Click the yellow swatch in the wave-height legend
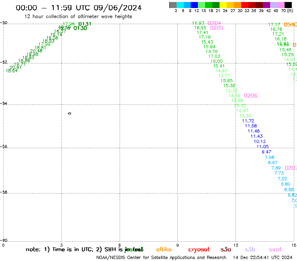The width and height of the screenshot is (297, 261). (223, 5)
